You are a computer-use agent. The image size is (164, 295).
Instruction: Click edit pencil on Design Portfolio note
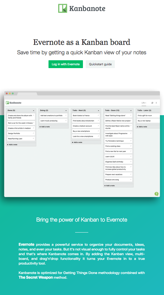[33, 133]
